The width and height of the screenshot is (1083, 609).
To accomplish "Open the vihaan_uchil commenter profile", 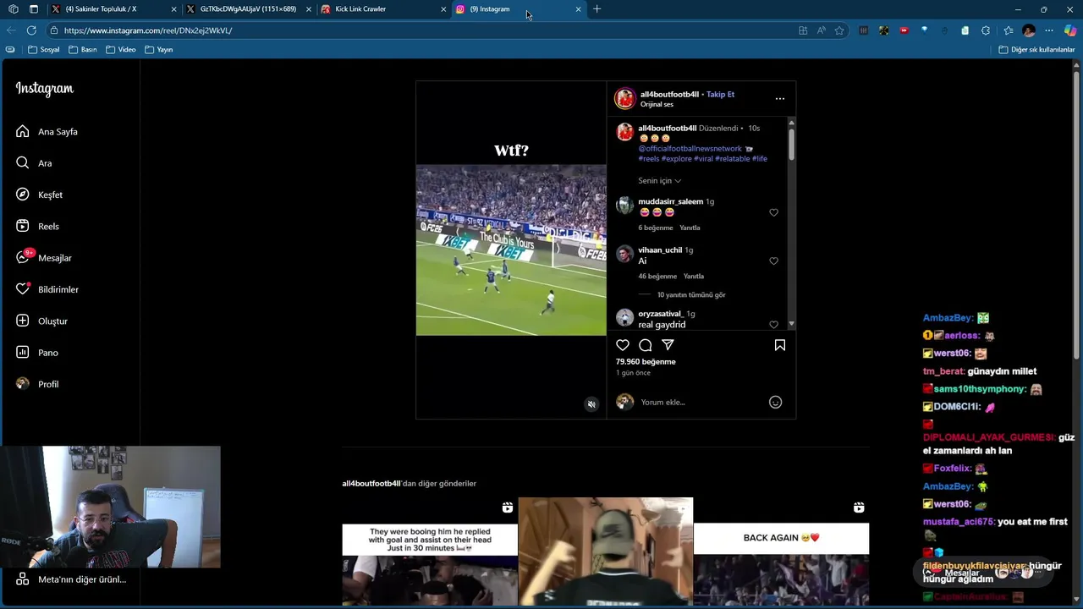I will [660, 250].
